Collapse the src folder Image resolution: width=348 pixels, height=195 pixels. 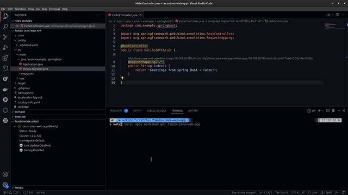pyautogui.click(x=16, y=50)
